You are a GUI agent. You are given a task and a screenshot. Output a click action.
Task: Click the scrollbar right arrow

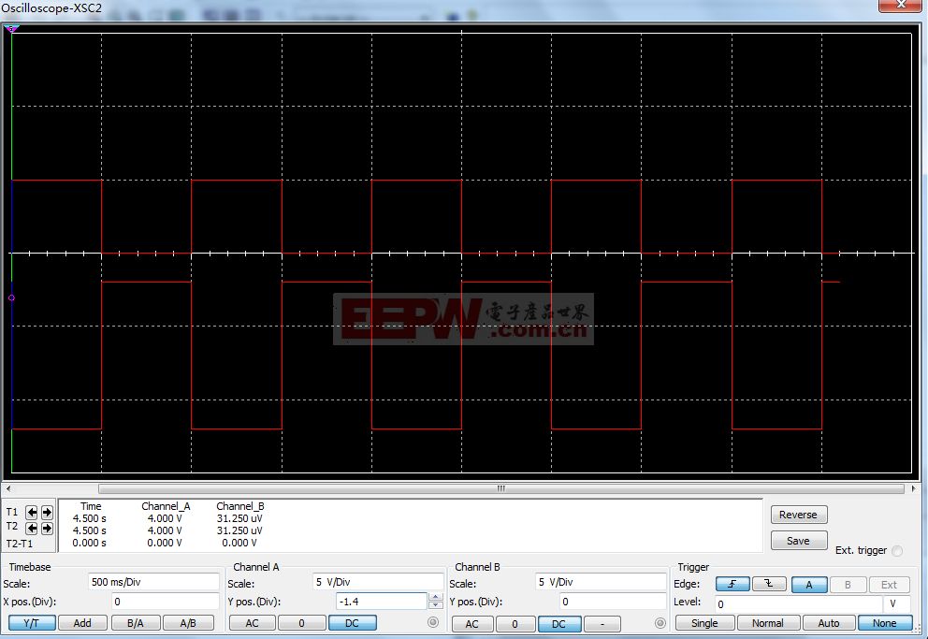913,488
